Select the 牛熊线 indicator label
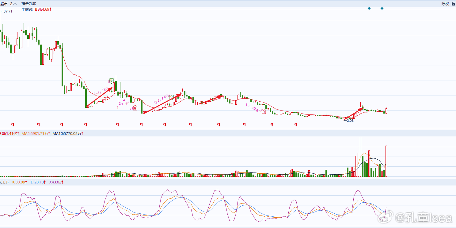 [x=27, y=9]
